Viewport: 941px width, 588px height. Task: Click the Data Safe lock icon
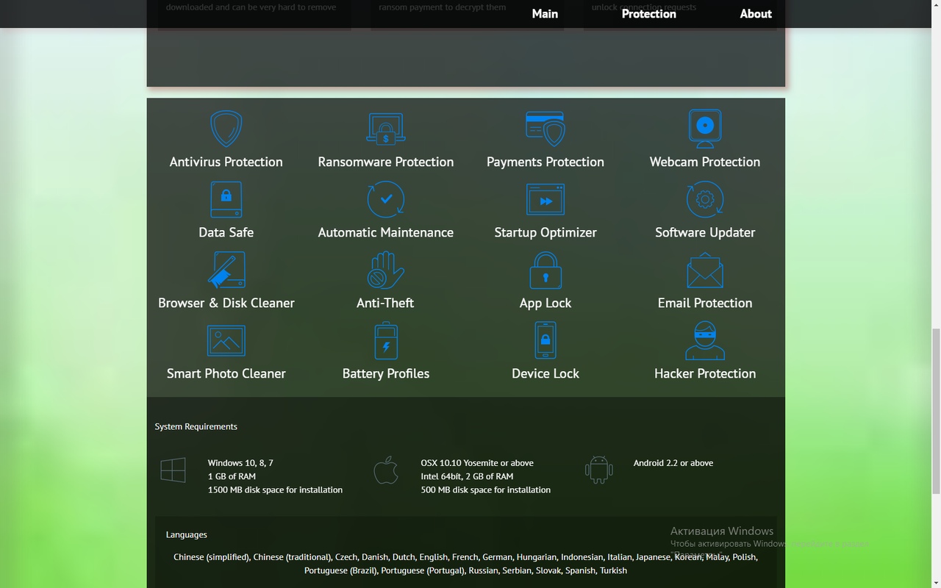[x=226, y=200]
